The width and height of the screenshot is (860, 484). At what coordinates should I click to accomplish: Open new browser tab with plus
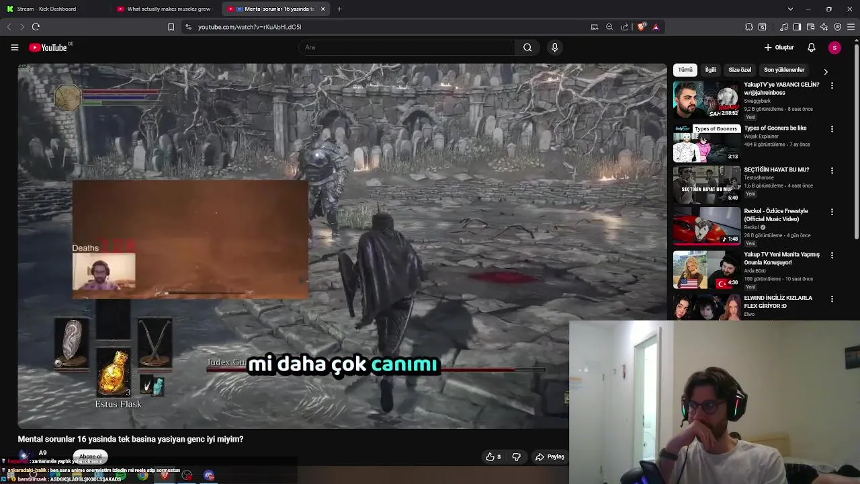tap(339, 9)
